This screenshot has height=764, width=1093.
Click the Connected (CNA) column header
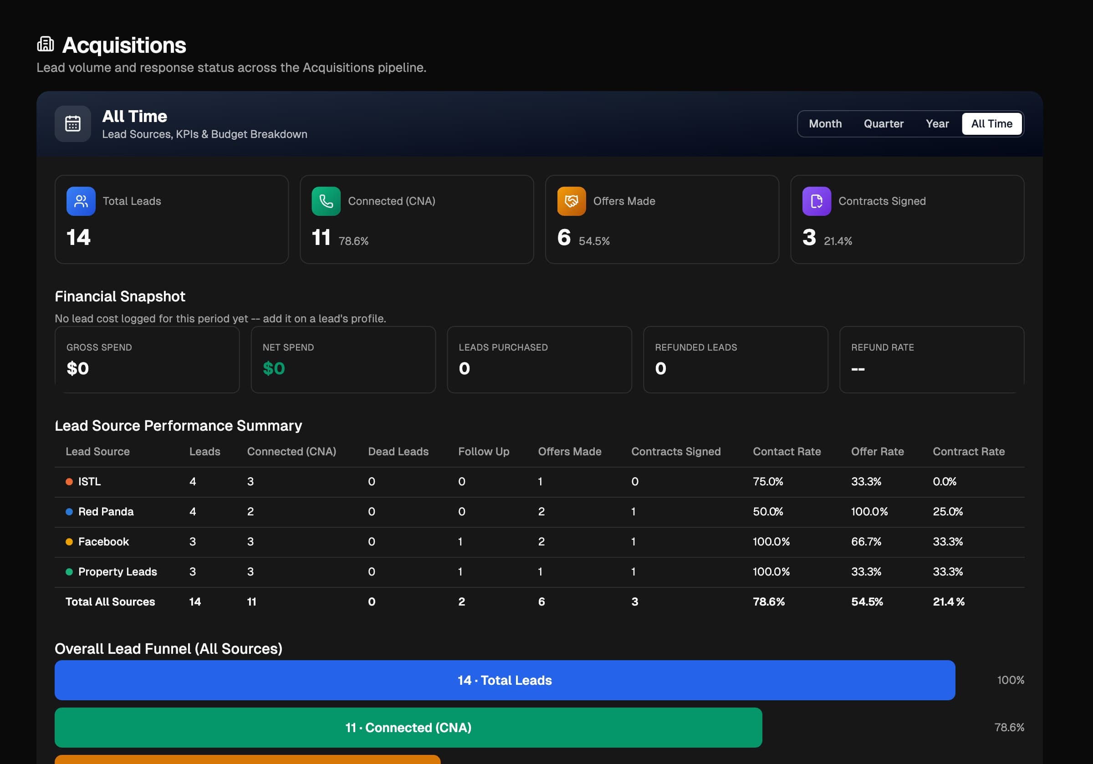pyautogui.click(x=291, y=452)
